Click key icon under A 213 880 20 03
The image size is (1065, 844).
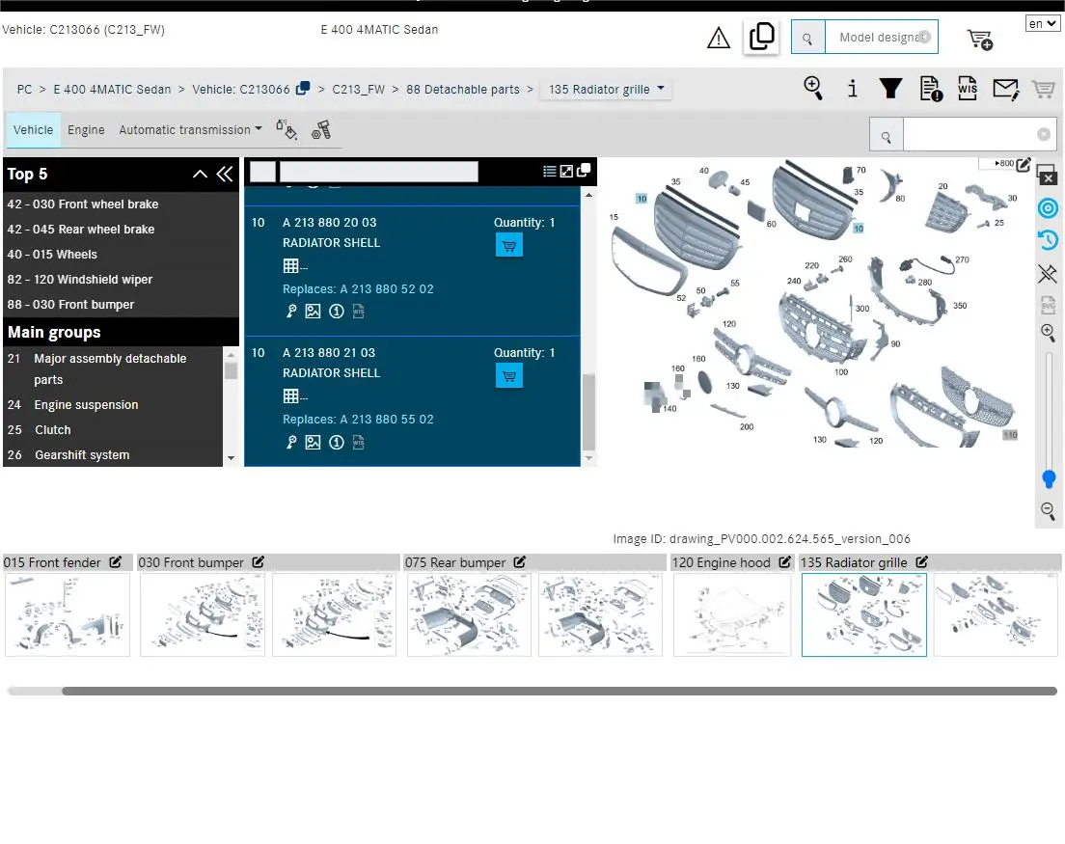click(291, 311)
